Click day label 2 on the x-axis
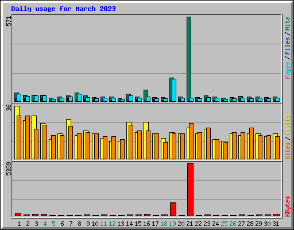 pos(28,224)
